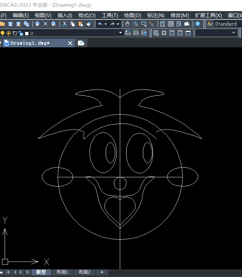Screen dimensions: 242x277
Task: Click the Save icon
Action: pos(10,24)
